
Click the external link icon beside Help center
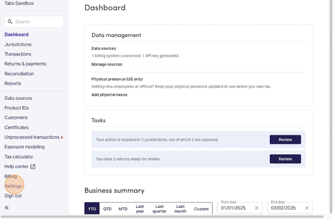(33, 166)
